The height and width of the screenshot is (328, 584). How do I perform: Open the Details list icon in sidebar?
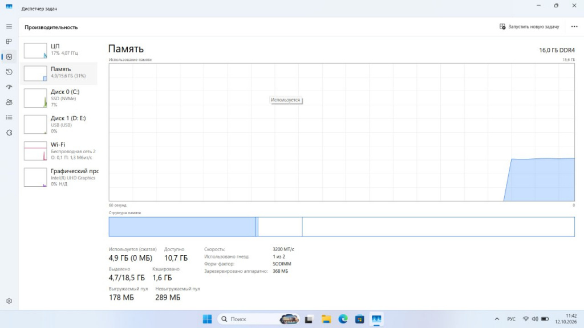[9, 117]
